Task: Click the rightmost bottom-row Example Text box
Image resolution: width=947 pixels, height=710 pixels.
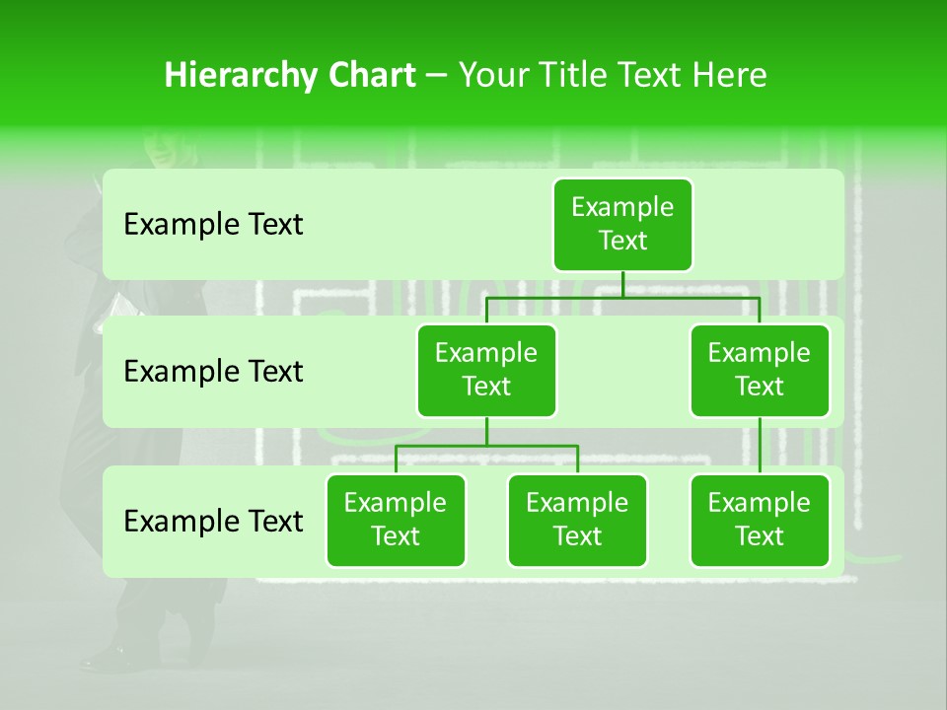Action: 760,521
